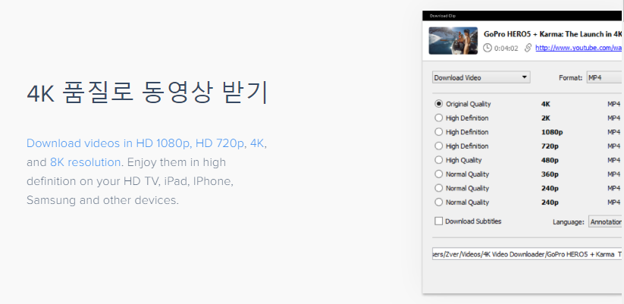
Task: Click the '1080p' resolution value
Action: (x=552, y=132)
